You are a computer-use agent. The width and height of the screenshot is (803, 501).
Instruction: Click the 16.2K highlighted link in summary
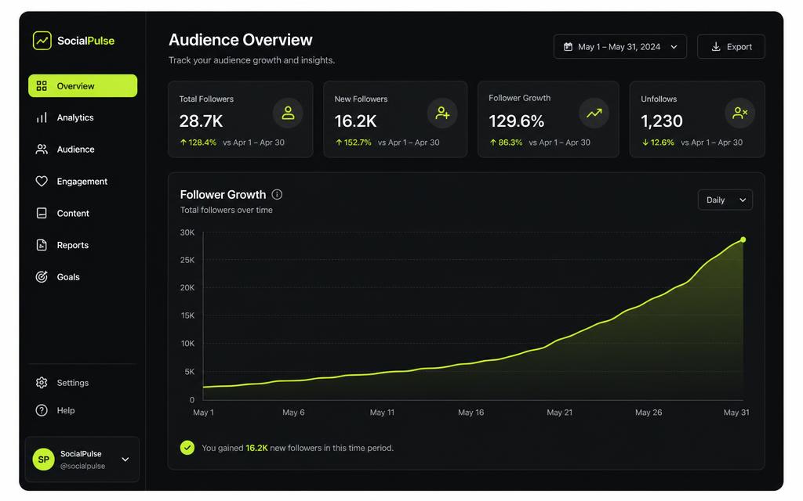point(256,448)
